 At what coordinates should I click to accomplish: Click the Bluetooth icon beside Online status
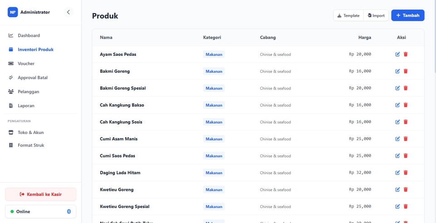click(x=69, y=212)
